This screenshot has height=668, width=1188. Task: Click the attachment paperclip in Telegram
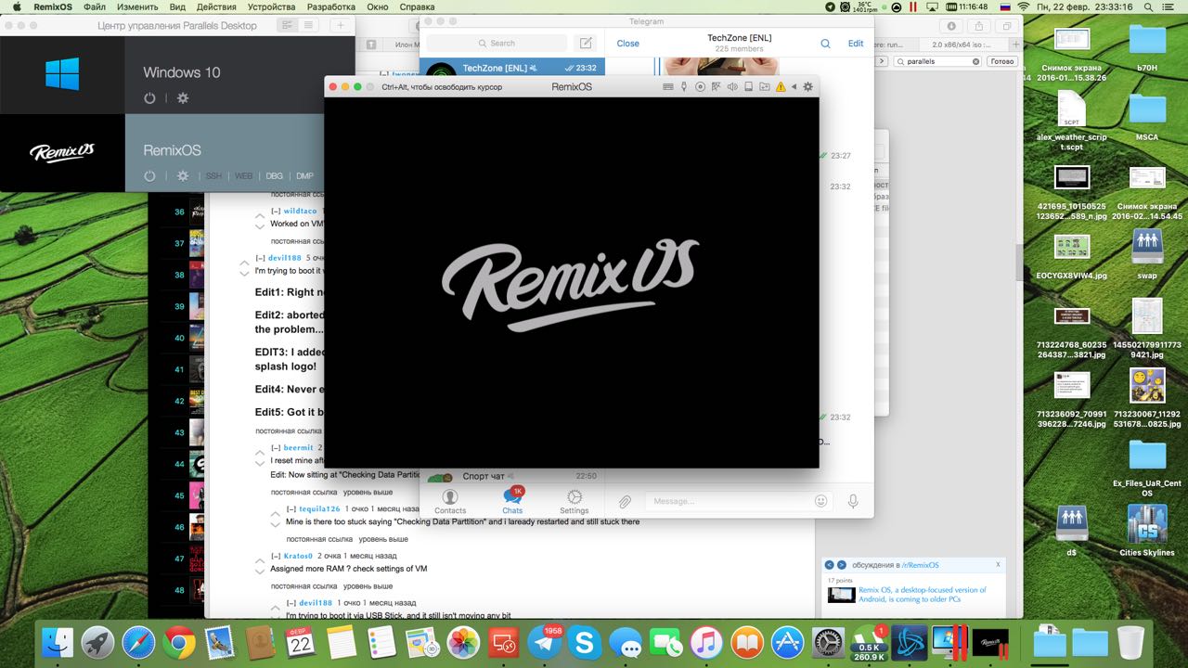(625, 501)
